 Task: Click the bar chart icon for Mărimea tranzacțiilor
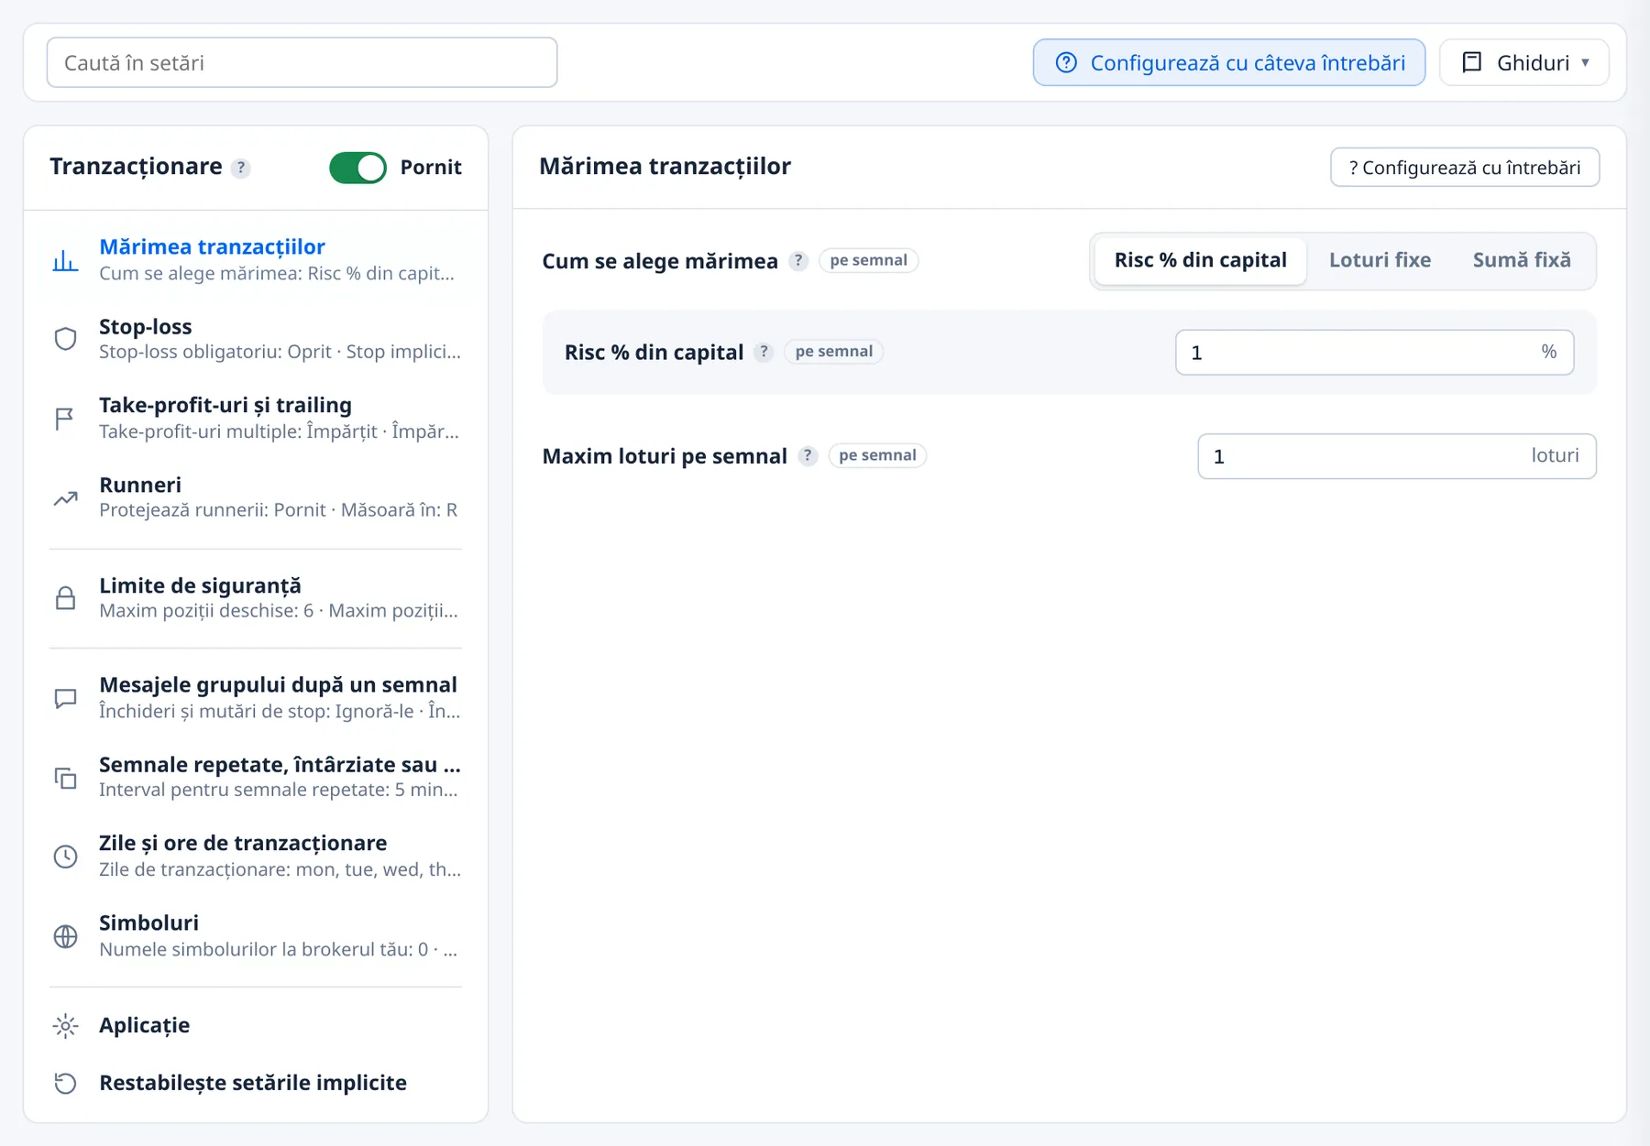pos(65,260)
